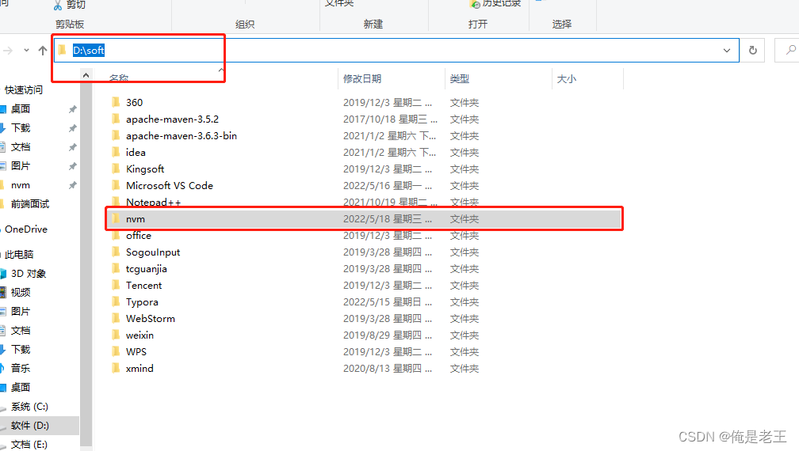
Task: Open recent locations dropdown arrow
Action: (26, 51)
